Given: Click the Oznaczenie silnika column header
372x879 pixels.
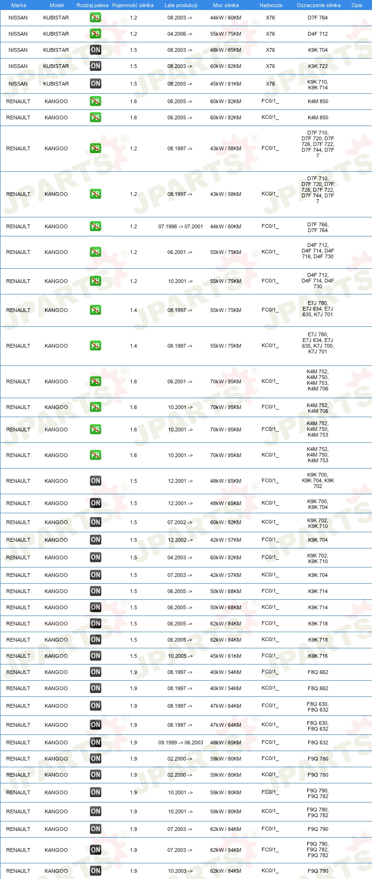Looking at the screenshot, I should pos(319,5).
